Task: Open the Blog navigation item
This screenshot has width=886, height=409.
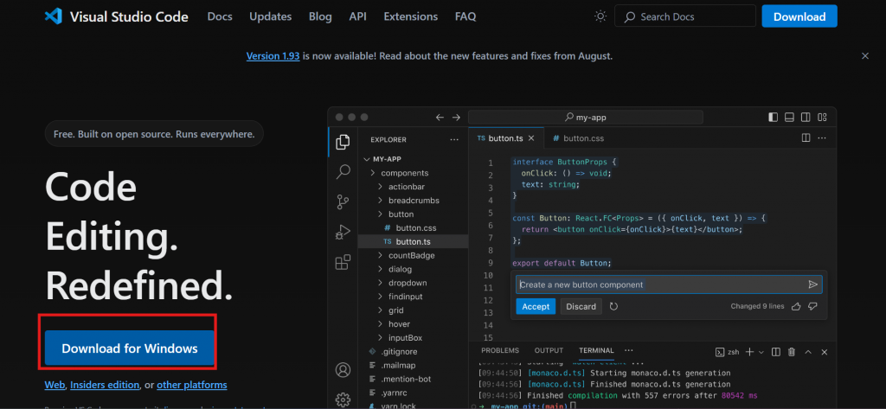Action: click(x=320, y=16)
